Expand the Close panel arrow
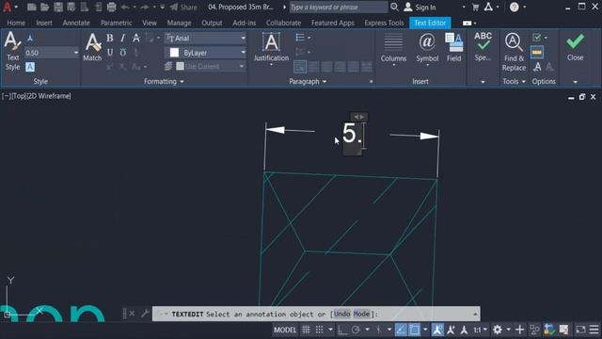Screen dimensions: 602x339 tap(575, 82)
